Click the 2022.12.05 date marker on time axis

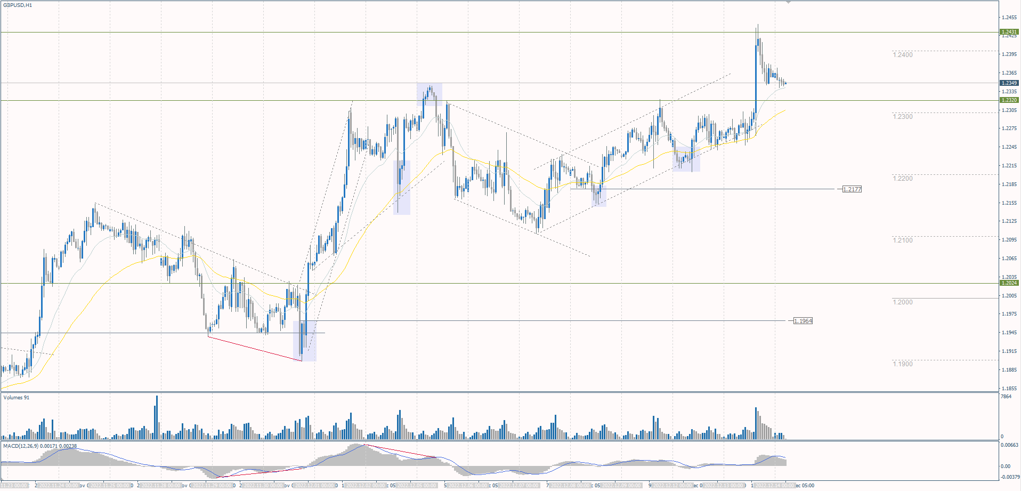tap(417, 485)
